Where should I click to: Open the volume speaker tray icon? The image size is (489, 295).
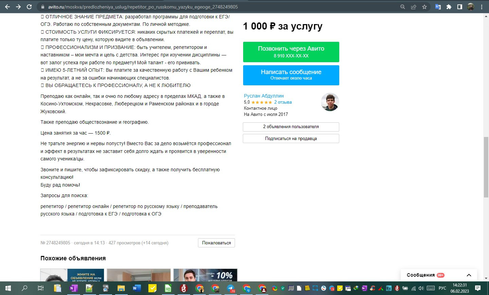pos(421,288)
